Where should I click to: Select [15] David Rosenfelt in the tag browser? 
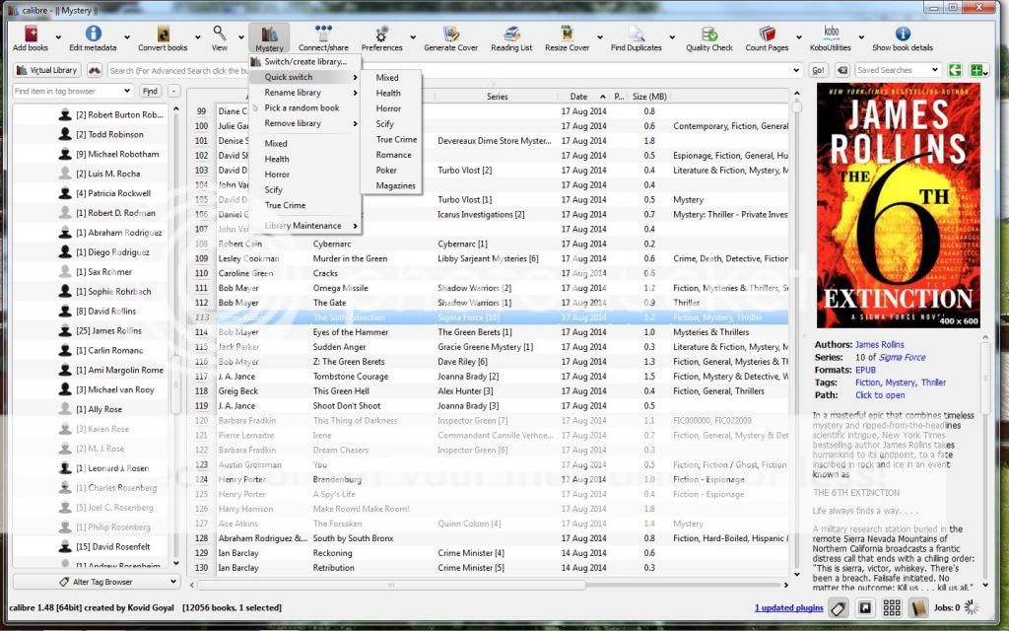coord(112,546)
